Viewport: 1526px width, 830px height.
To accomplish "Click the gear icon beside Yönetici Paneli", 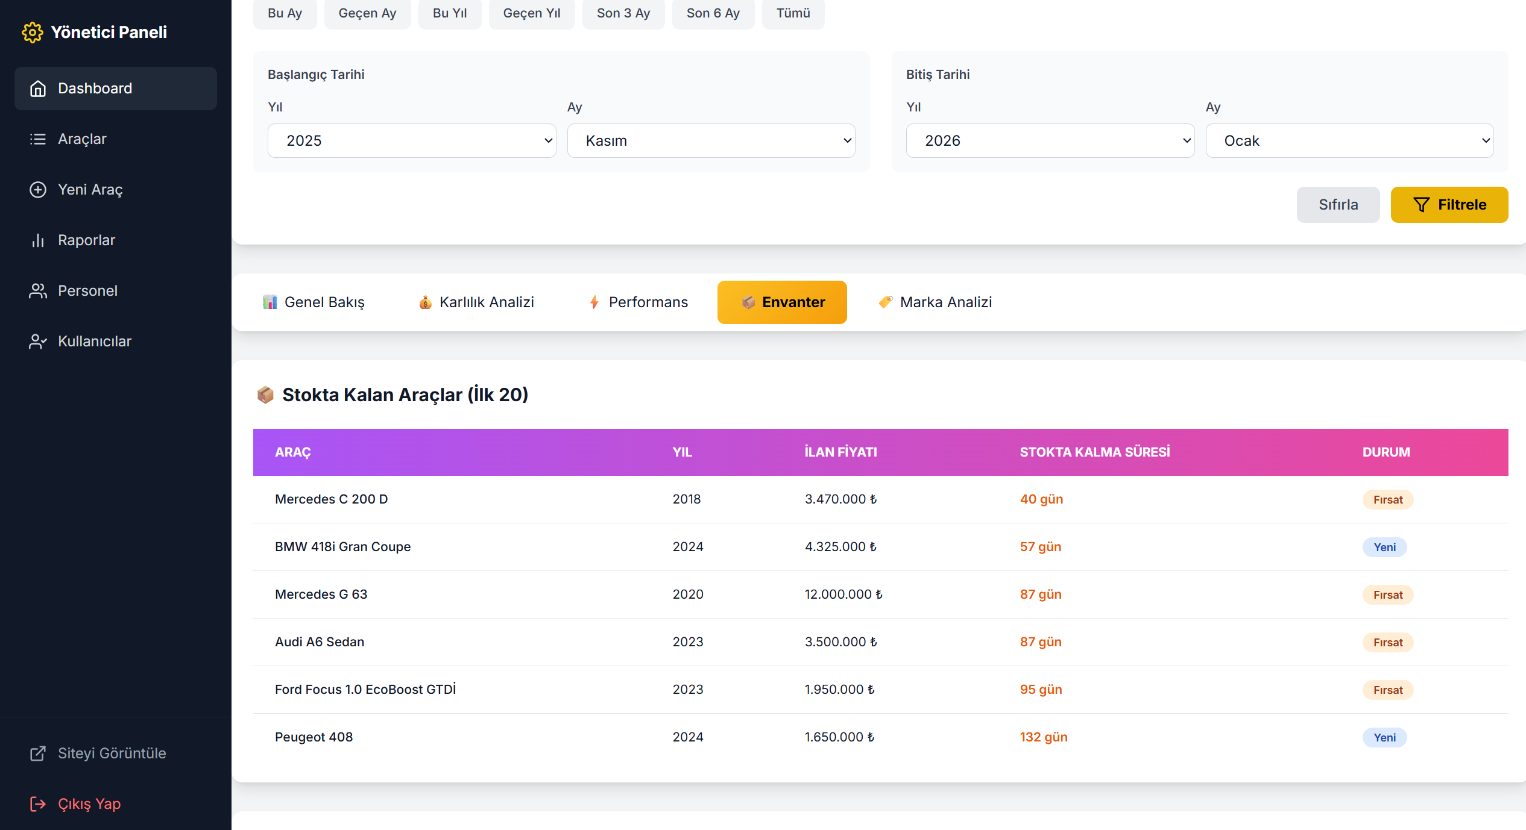I will (32, 33).
